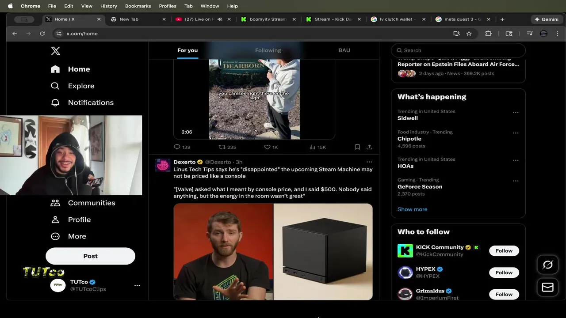Open more options for HOAs trend
Viewport: 566px width, 318px height.
[x=516, y=160]
